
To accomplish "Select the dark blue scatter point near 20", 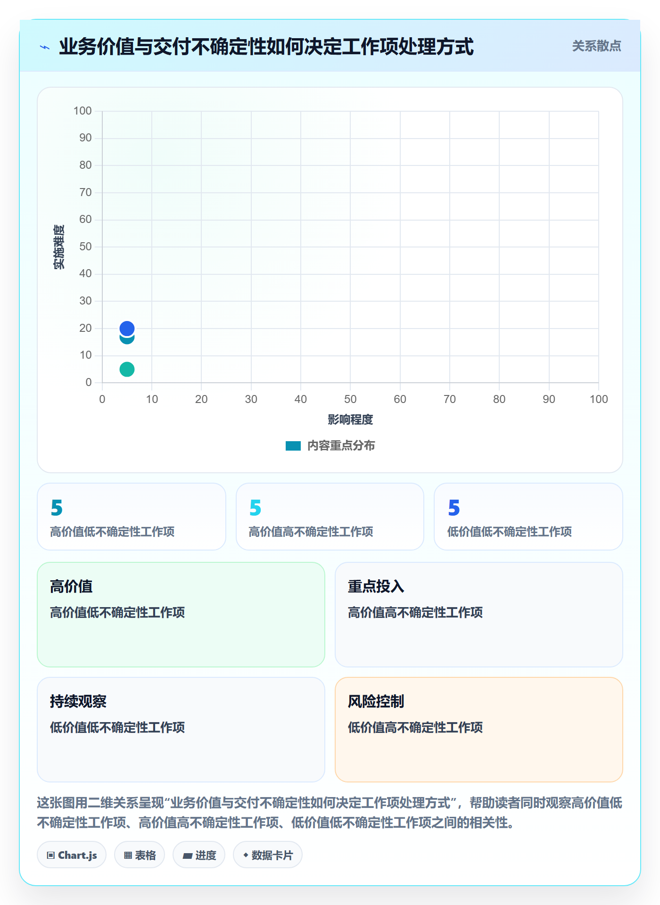I will 127,328.
